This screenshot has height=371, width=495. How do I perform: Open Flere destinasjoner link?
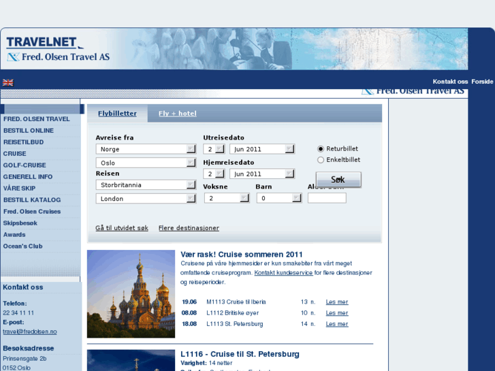tap(189, 228)
